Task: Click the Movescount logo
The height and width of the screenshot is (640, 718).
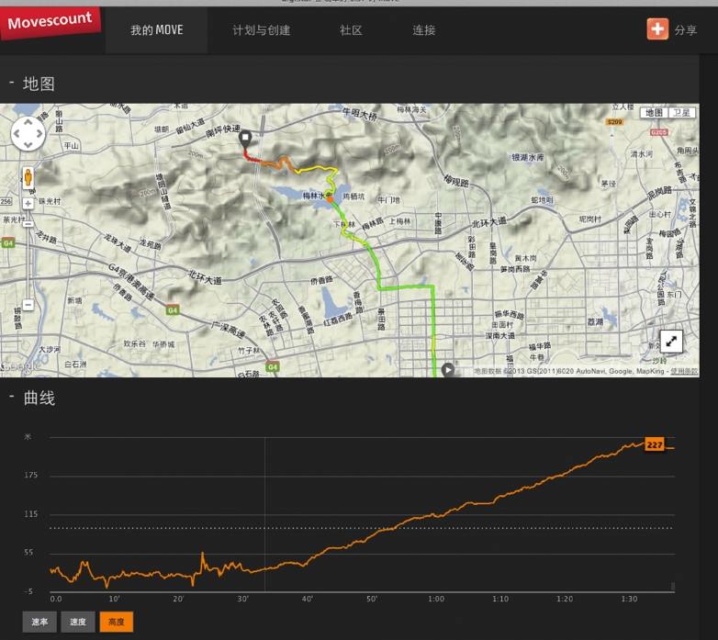Action: (x=50, y=22)
